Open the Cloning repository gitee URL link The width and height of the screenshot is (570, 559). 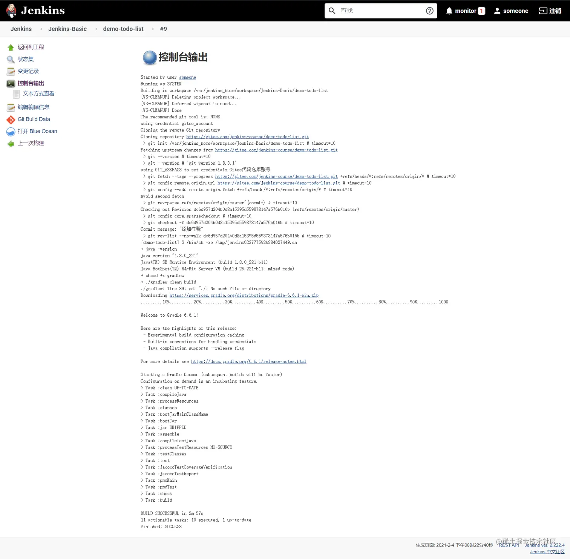[x=247, y=137]
